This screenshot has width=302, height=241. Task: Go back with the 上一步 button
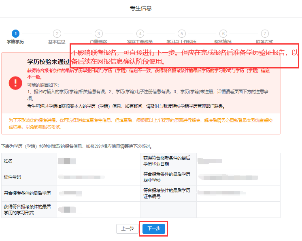point(128,228)
